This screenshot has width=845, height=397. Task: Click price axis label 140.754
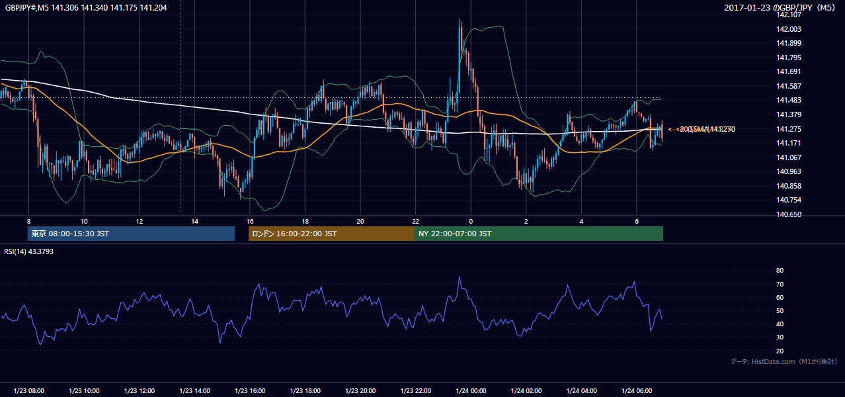coord(789,200)
